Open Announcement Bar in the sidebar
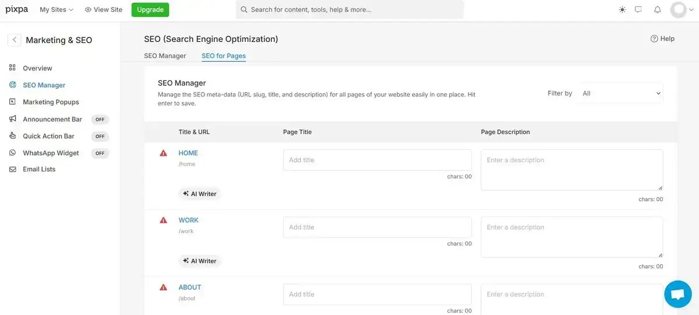Screen dimensions: 699x315 pos(52,119)
